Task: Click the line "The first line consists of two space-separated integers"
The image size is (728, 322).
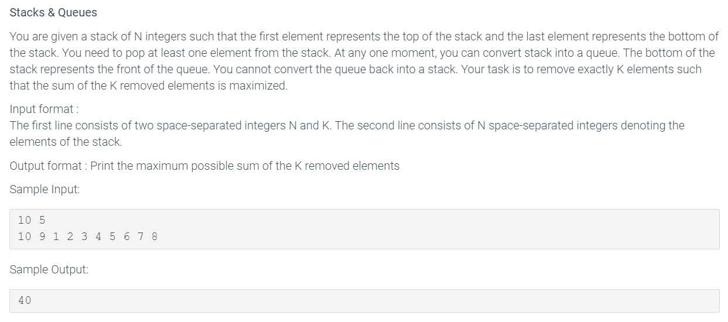Action: click(x=347, y=125)
